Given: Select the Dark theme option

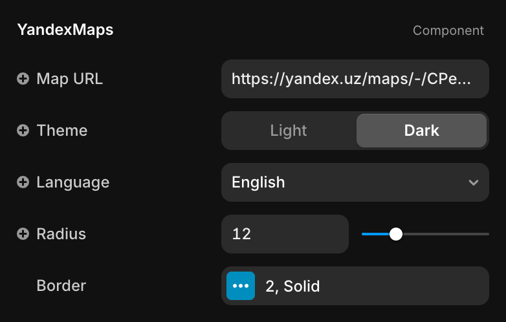Looking at the screenshot, I should (x=421, y=131).
